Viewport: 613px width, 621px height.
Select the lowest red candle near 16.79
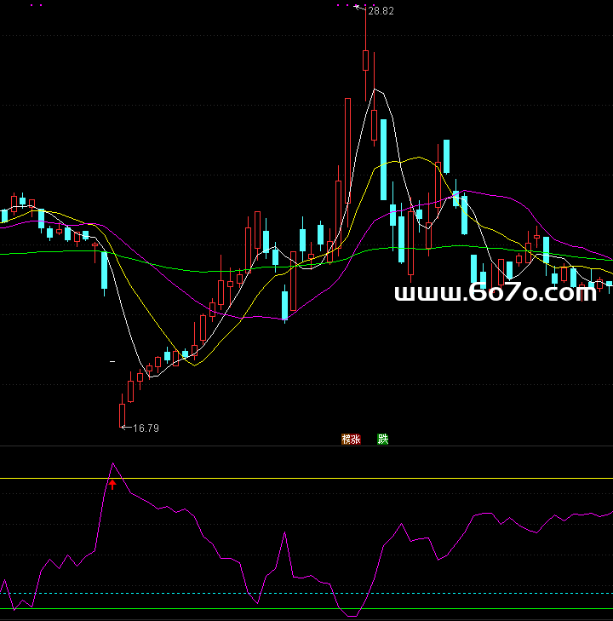coord(122,414)
